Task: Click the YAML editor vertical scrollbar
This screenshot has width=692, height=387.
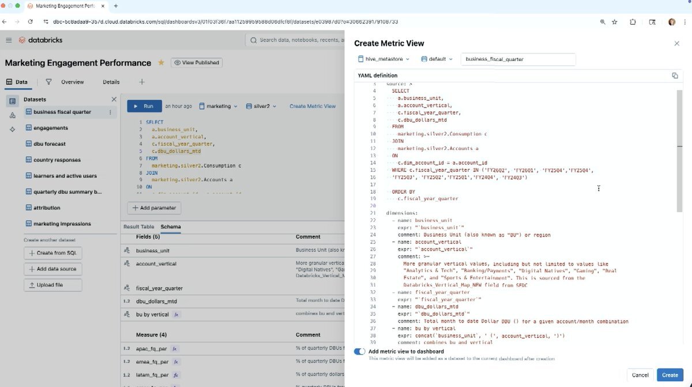Action: coord(679,150)
